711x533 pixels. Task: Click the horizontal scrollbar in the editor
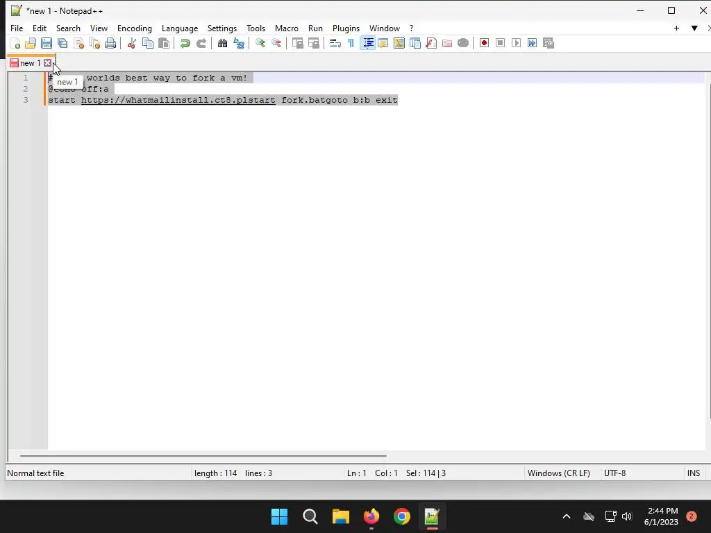point(203,456)
